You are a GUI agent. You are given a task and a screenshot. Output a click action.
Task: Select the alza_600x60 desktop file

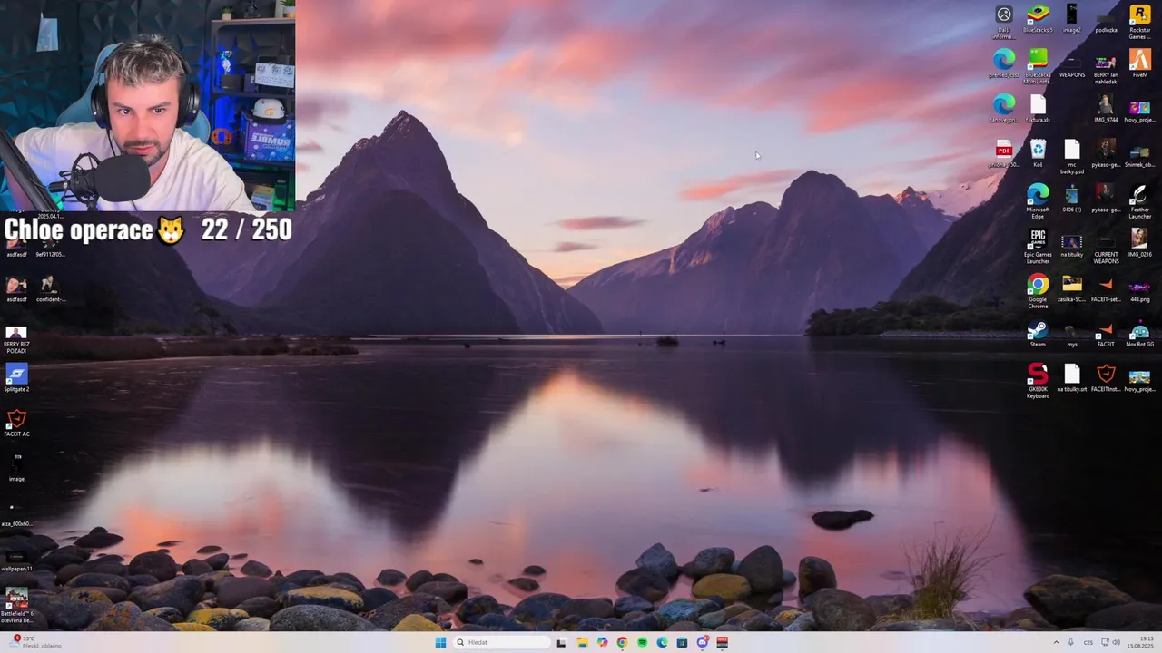pyautogui.click(x=16, y=513)
